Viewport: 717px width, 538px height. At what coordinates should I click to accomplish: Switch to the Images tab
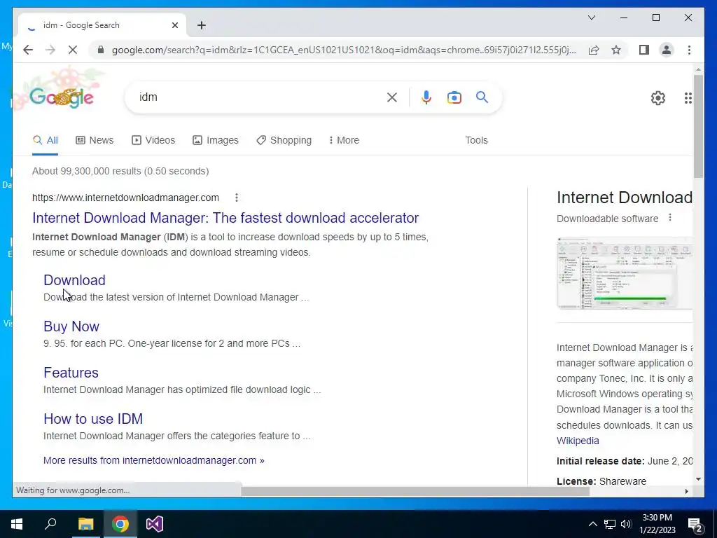coord(216,140)
